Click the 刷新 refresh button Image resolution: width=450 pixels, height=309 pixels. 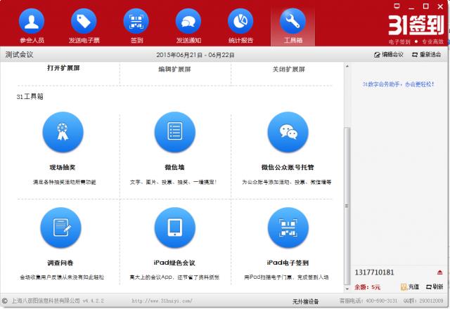435,287
